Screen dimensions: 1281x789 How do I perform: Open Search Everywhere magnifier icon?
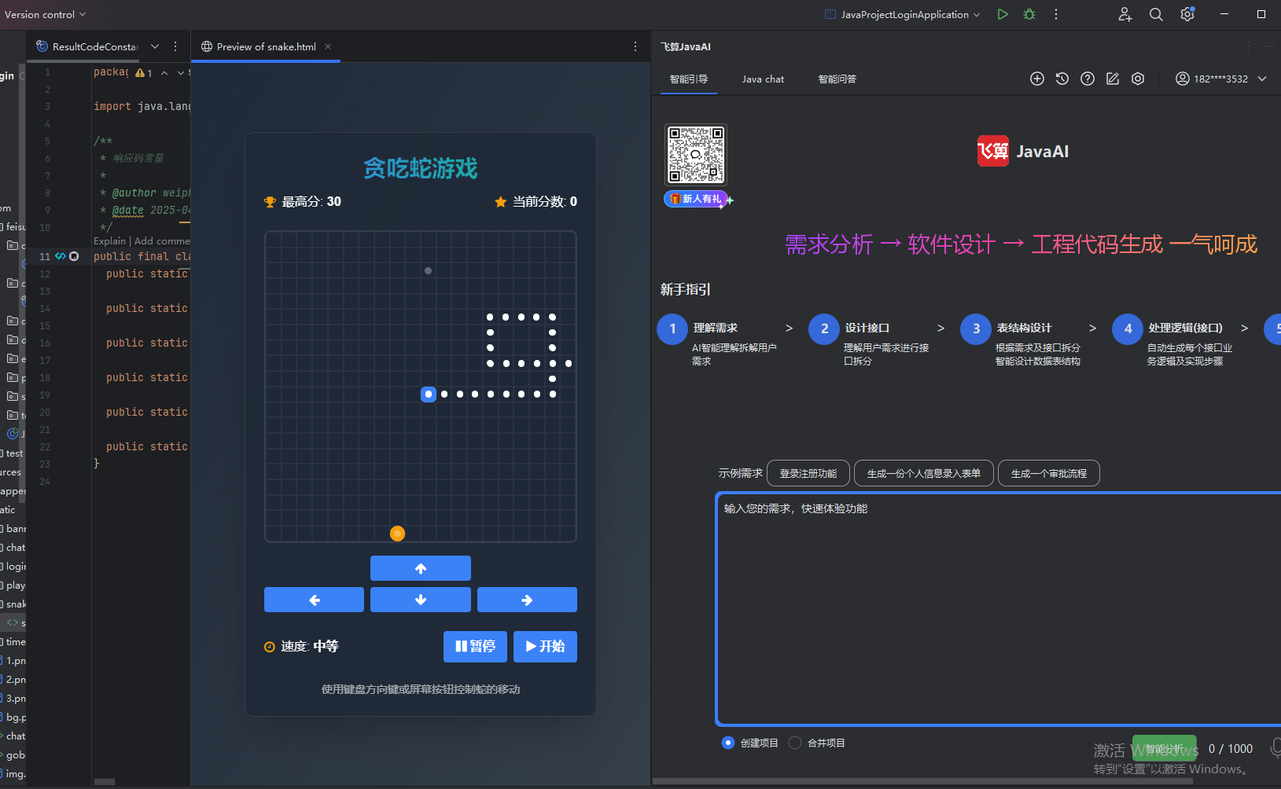[1156, 14]
